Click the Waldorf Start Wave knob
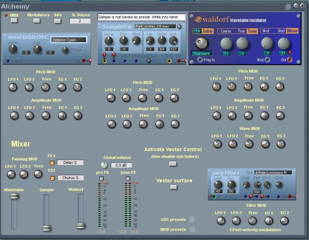The width and height of the screenshot is (309, 240). [284, 44]
